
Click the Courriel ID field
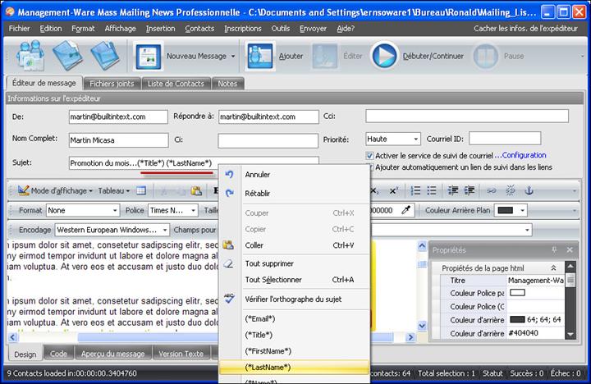(x=505, y=139)
